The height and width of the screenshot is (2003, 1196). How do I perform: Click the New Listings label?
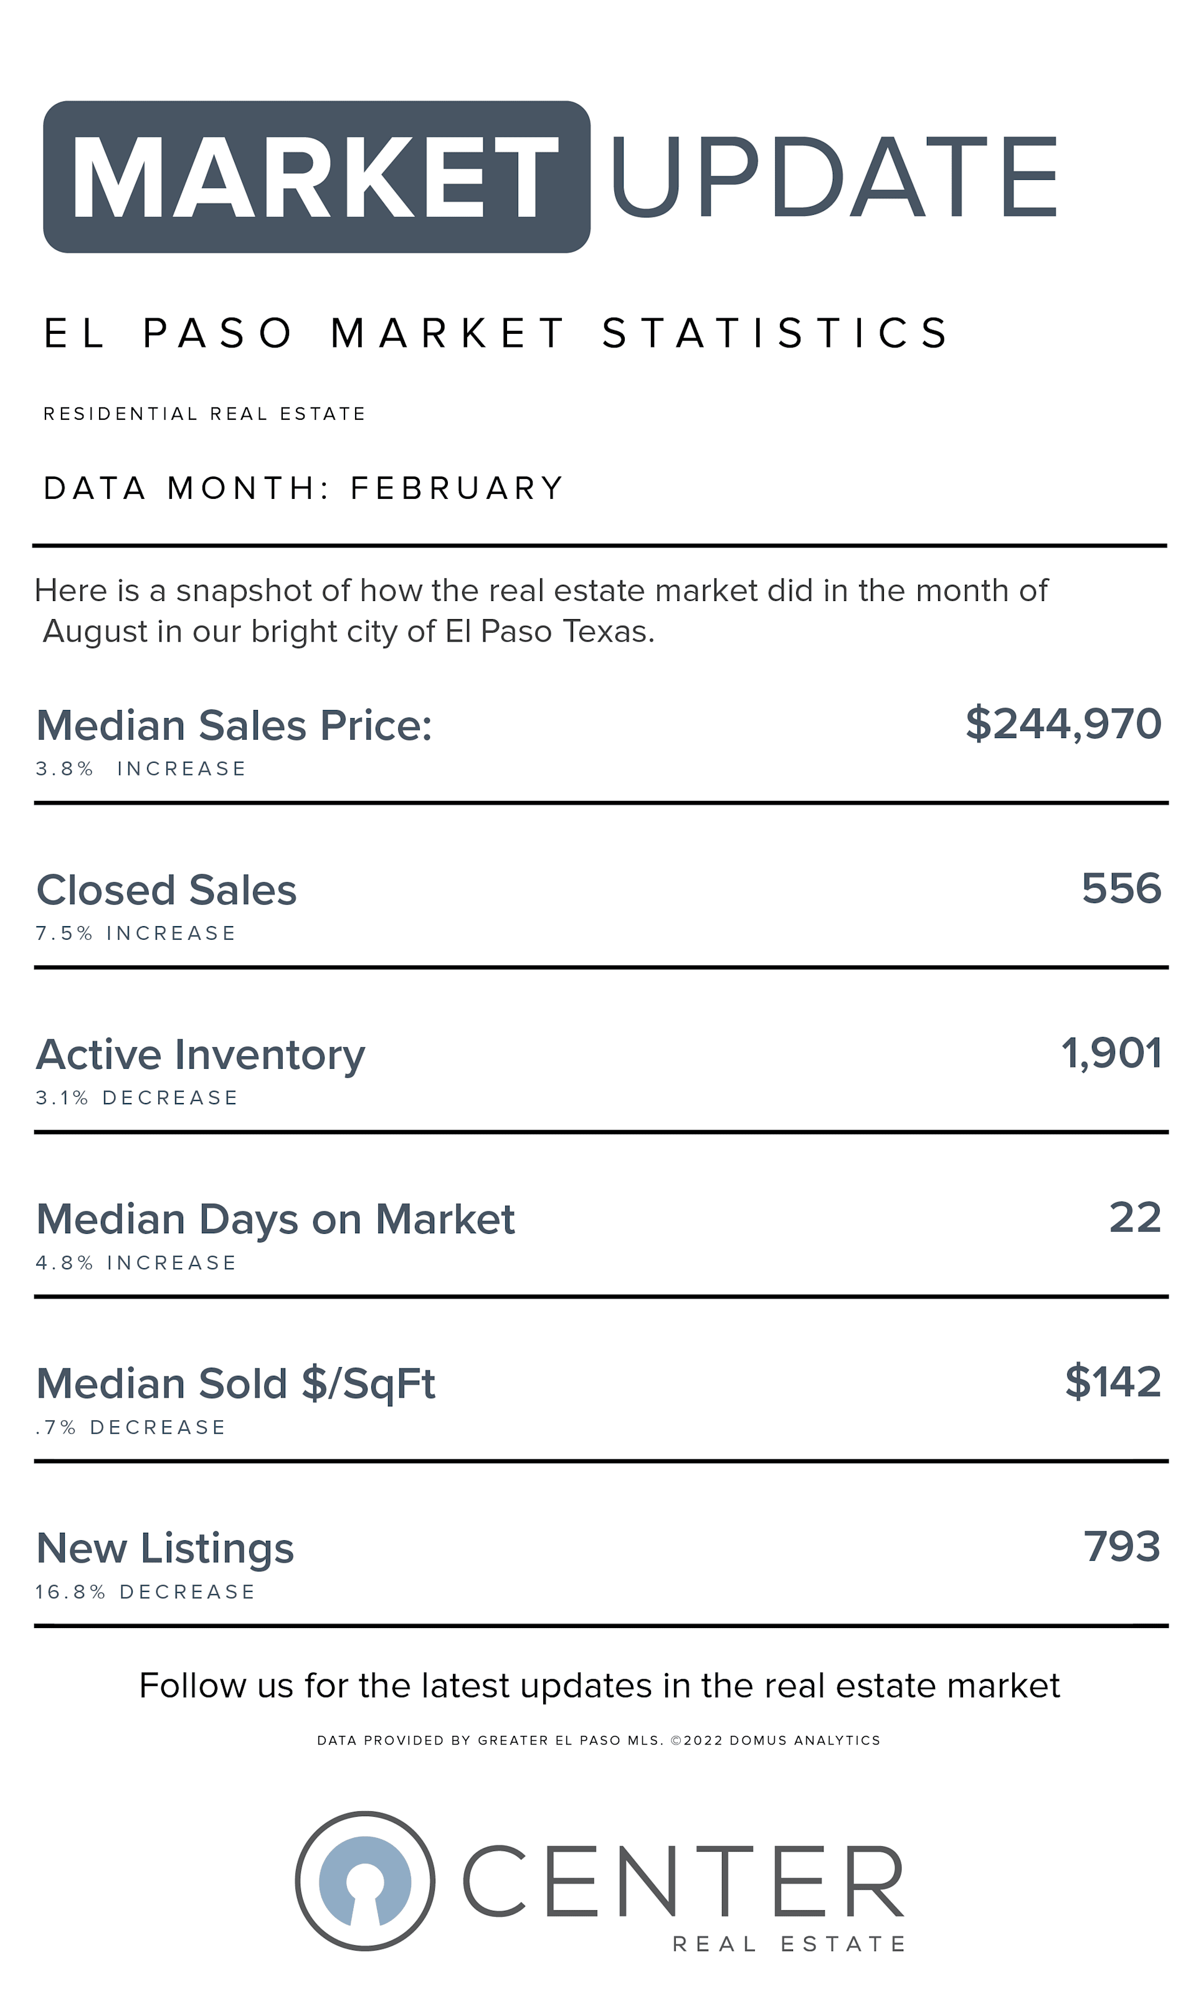(x=165, y=1548)
